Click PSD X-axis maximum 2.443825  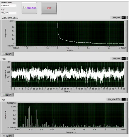coord(124,130)
